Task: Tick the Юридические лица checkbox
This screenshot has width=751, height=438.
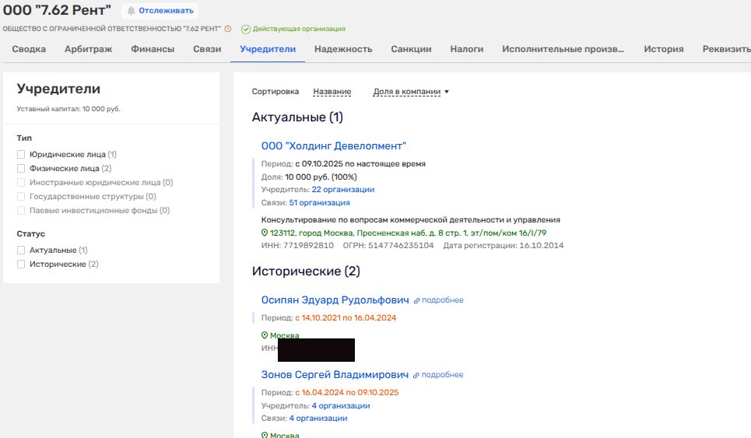Action: [x=22, y=155]
